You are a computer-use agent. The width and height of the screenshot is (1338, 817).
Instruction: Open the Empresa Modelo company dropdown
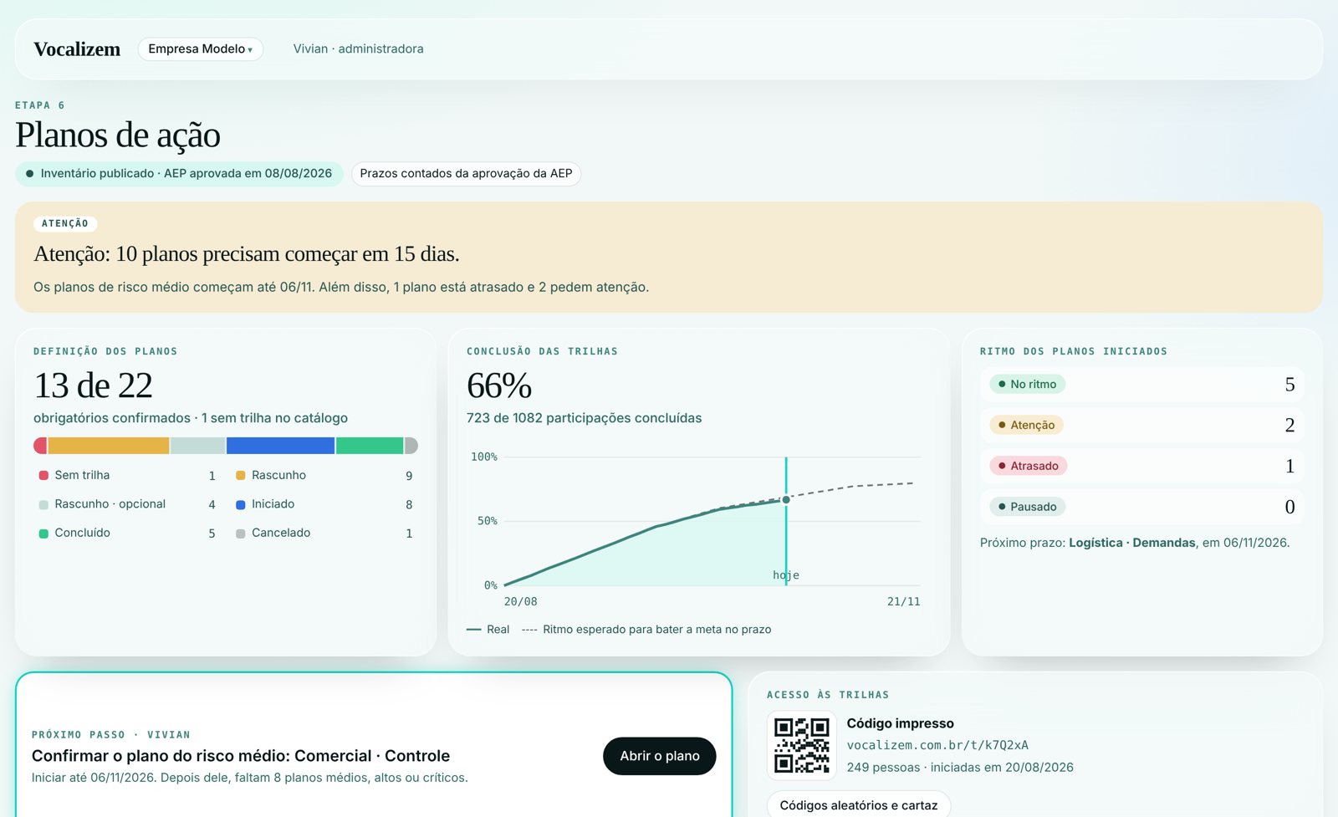click(x=201, y=49)
